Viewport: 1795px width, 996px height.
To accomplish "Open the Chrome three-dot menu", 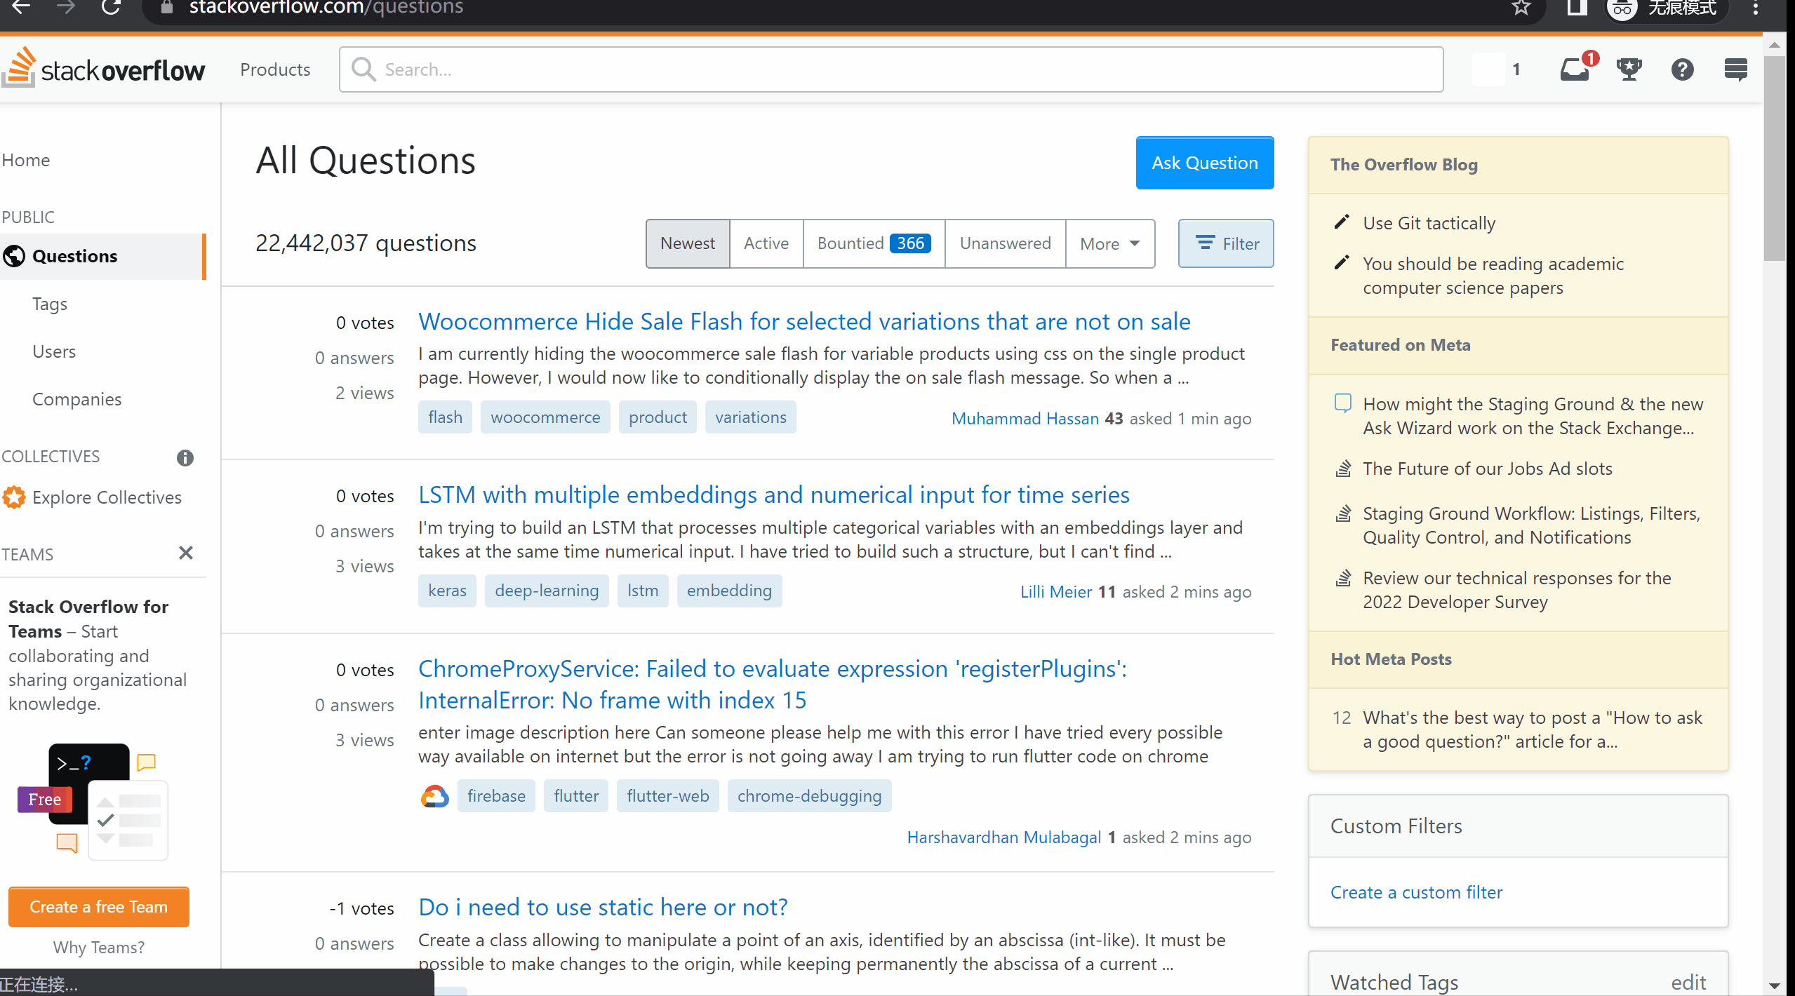I will point(1755,8).
